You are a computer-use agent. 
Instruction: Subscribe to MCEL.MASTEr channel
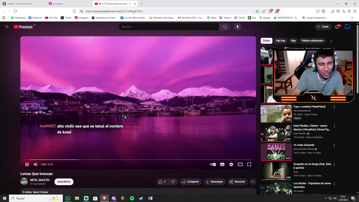click(x=64, y=182)
